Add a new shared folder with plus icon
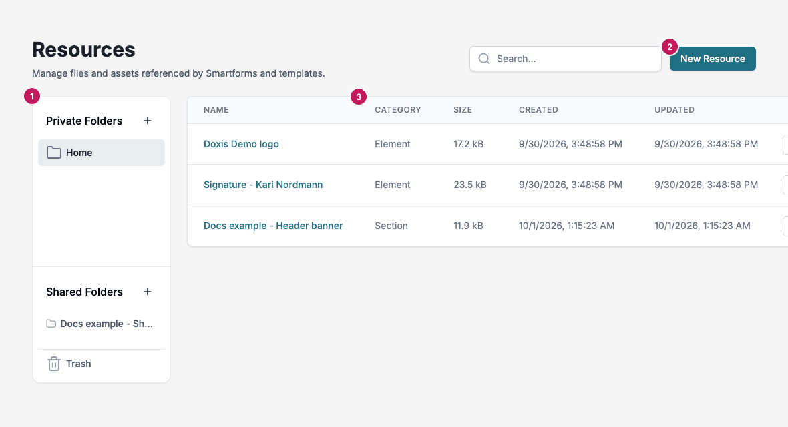Viewport: 788px width, 427px height. click(147, 292)
